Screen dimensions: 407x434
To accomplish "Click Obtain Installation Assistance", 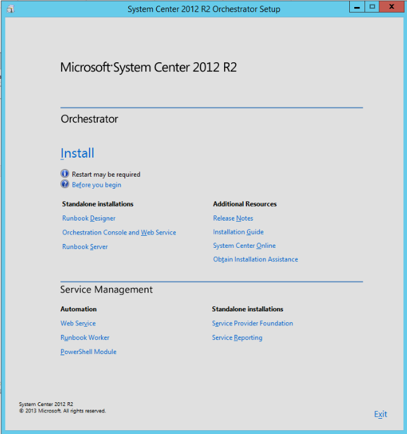I will click(x=255, y=259).
